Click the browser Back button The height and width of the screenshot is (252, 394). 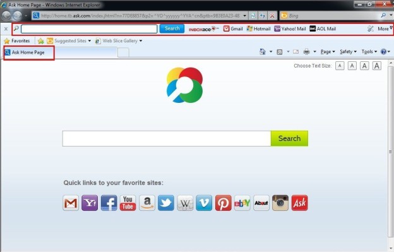(x=6, y=16)
